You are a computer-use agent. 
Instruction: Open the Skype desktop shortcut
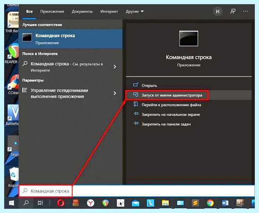(x=13, y=146)
